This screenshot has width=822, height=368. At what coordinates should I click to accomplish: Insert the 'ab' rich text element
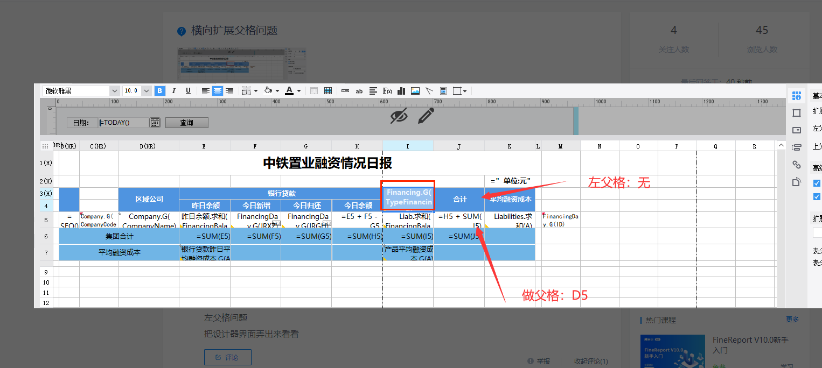[x=359, y=91]
